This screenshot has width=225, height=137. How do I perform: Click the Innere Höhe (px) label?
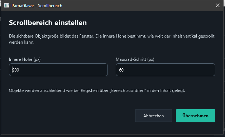[x=25, y=59]
